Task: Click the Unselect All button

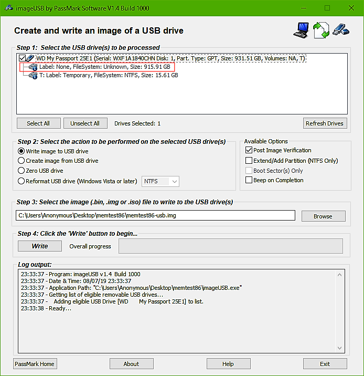Action: 85,123
